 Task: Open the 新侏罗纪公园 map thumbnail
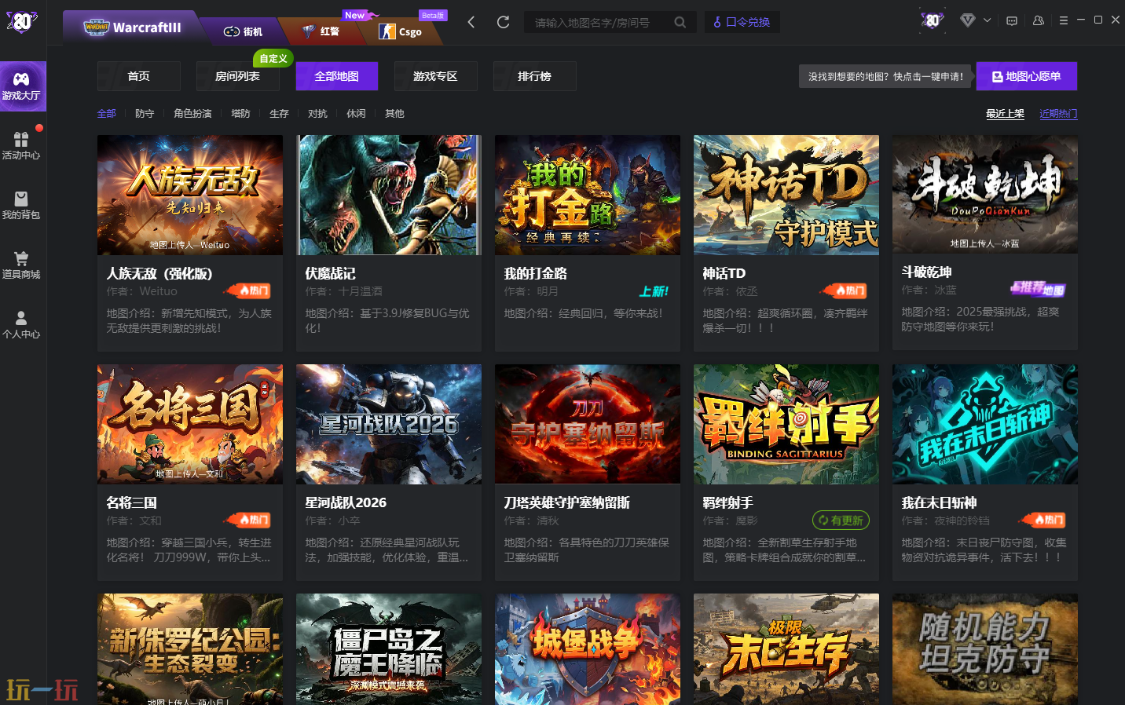(190, 649)
